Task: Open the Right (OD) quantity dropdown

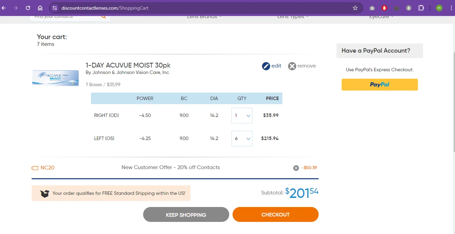Action: pyautogui.click(x=242, y=115)
